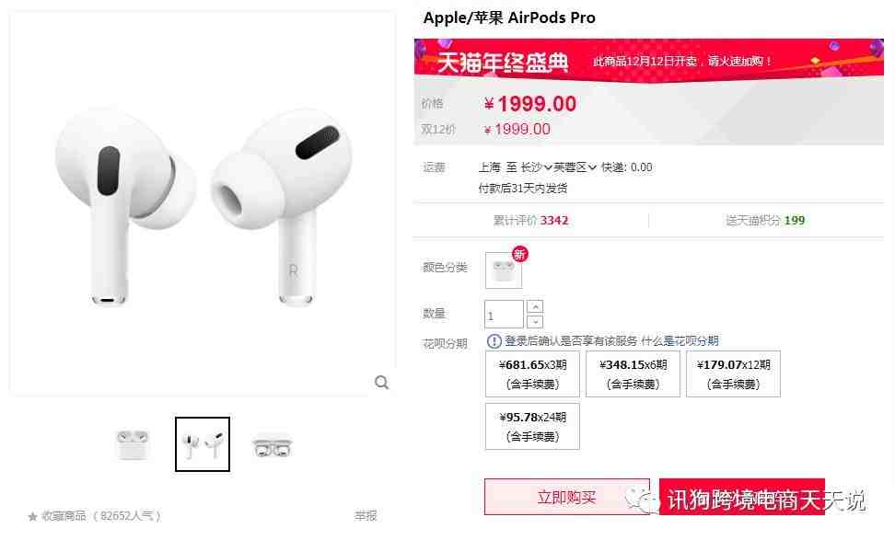This screenshot has height=540, width=895.
Task: Select the earbuds pair thumbnail
Action: [x=203, y=444]
